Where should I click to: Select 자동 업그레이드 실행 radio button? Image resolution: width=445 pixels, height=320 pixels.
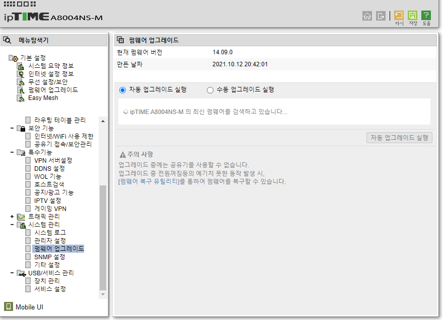tap(122, 90)
